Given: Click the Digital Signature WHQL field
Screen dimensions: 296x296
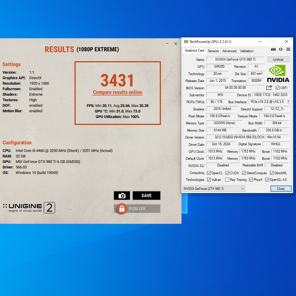Looking at the screenshot, I should pos(276,144).
